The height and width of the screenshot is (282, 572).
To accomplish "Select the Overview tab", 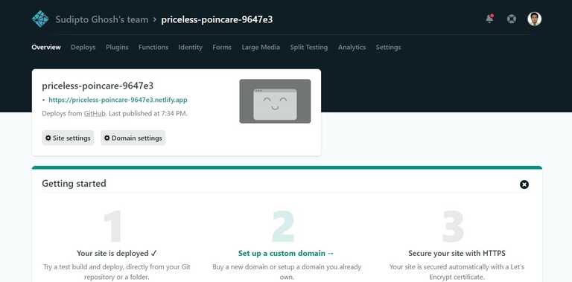I will [46, 48].
